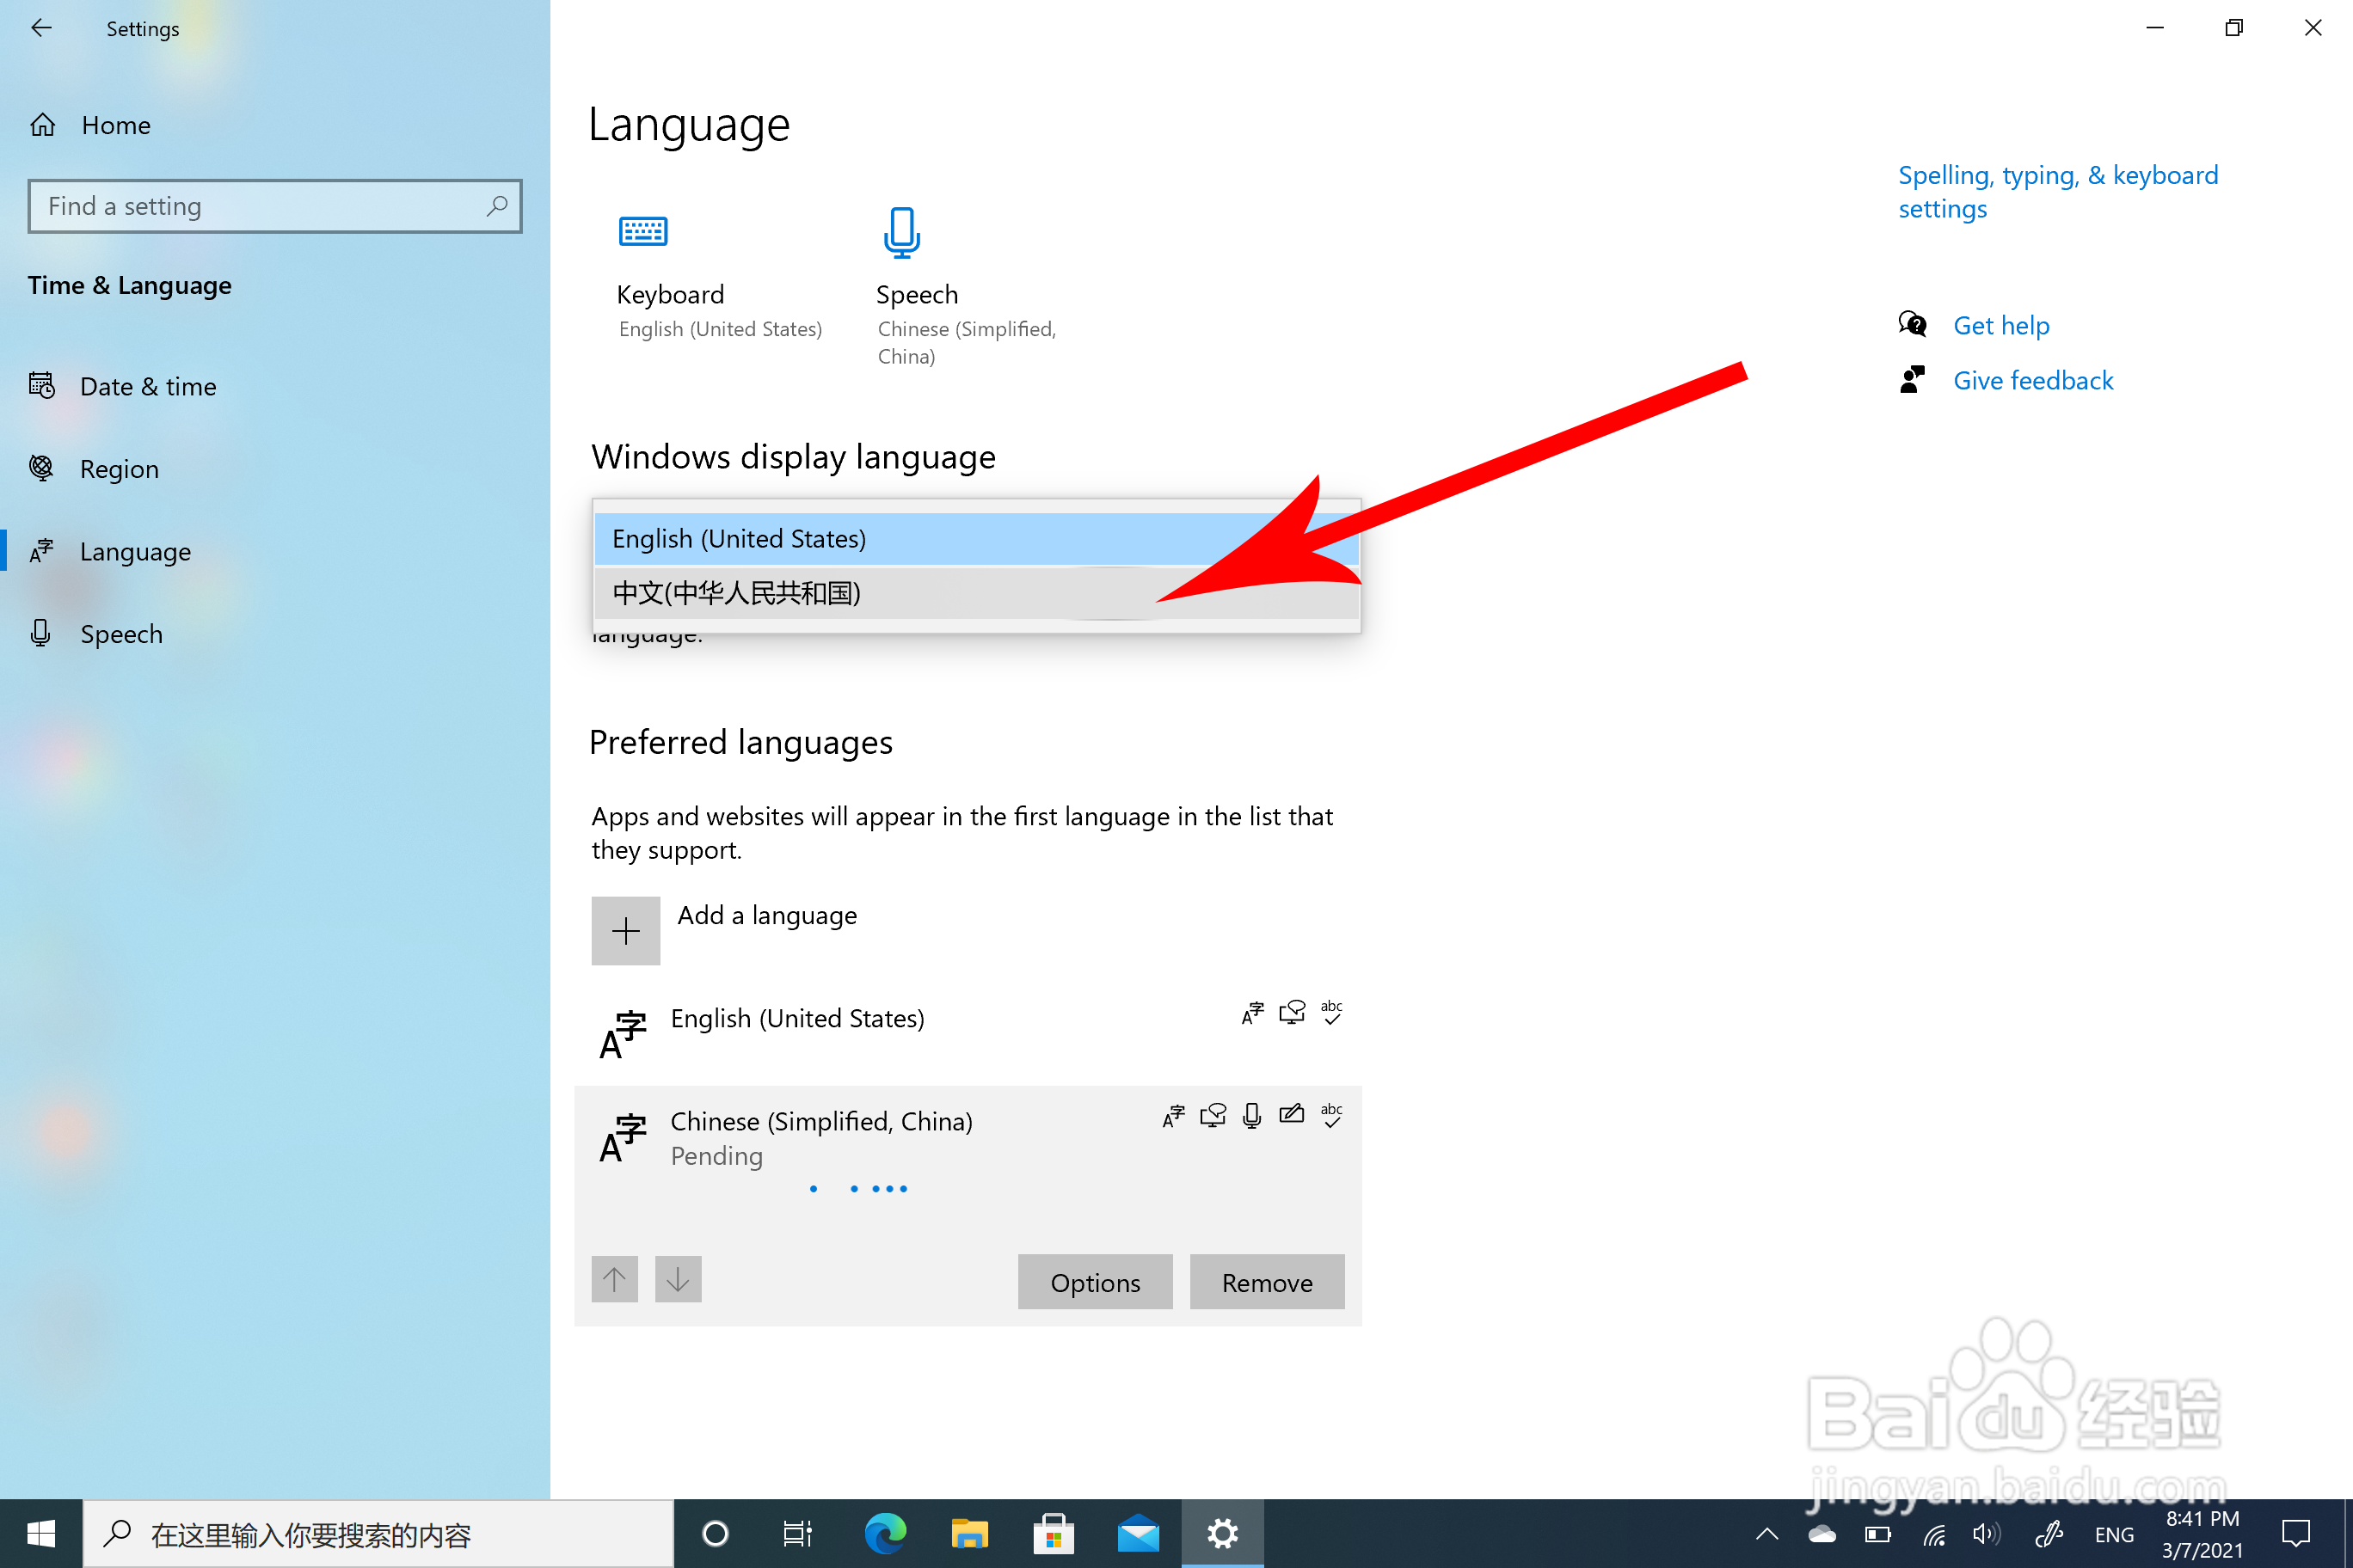Open Microsoft Store from the taskbar
Image resolution: width=2353 pixels, height=1568 pixels.
tap(1054, 1533)
